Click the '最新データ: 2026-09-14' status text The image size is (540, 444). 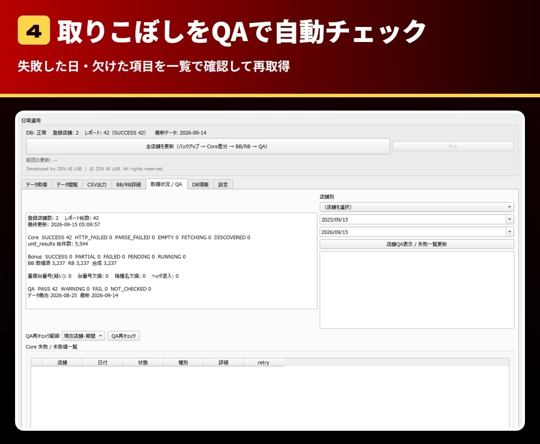tap(181, 133)
